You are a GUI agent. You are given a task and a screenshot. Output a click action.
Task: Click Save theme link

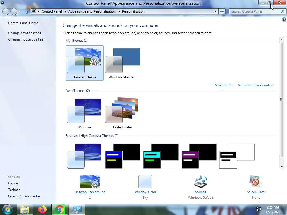coord(223,85)
